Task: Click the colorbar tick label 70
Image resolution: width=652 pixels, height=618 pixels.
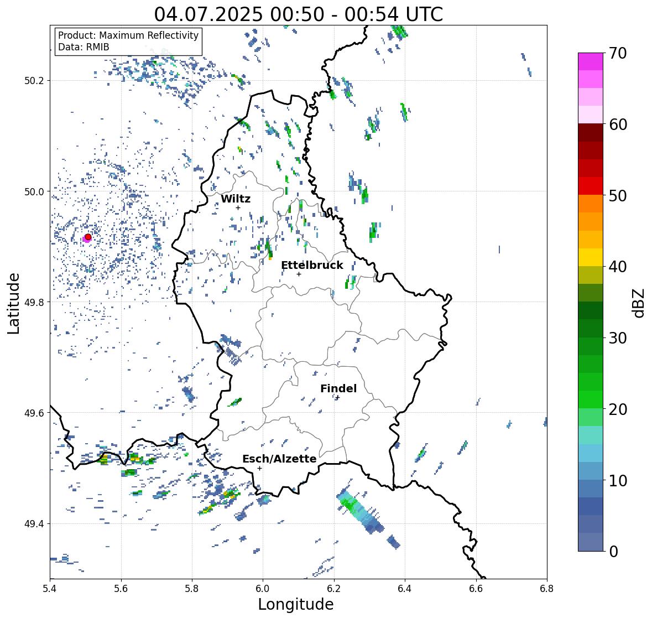Action: tap(618, 53)
